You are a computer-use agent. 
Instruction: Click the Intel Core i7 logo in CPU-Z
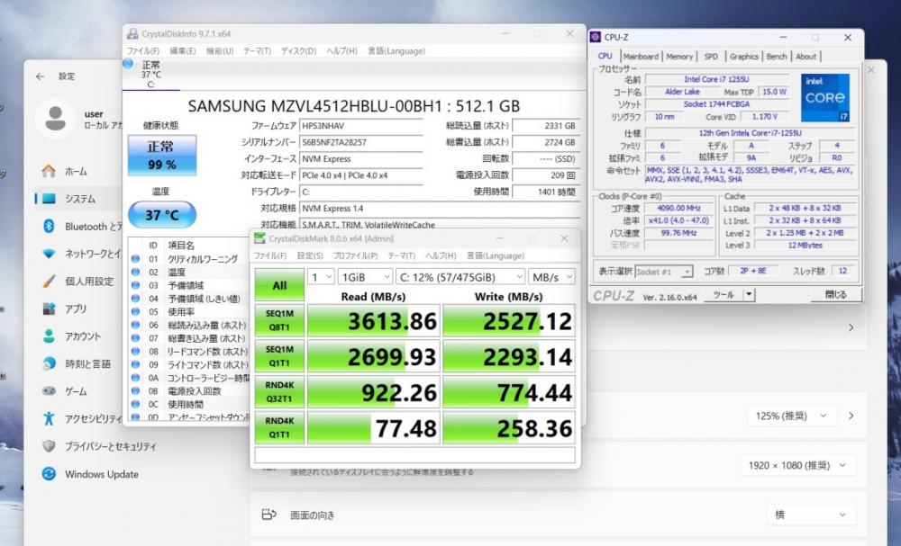[824, 96]
